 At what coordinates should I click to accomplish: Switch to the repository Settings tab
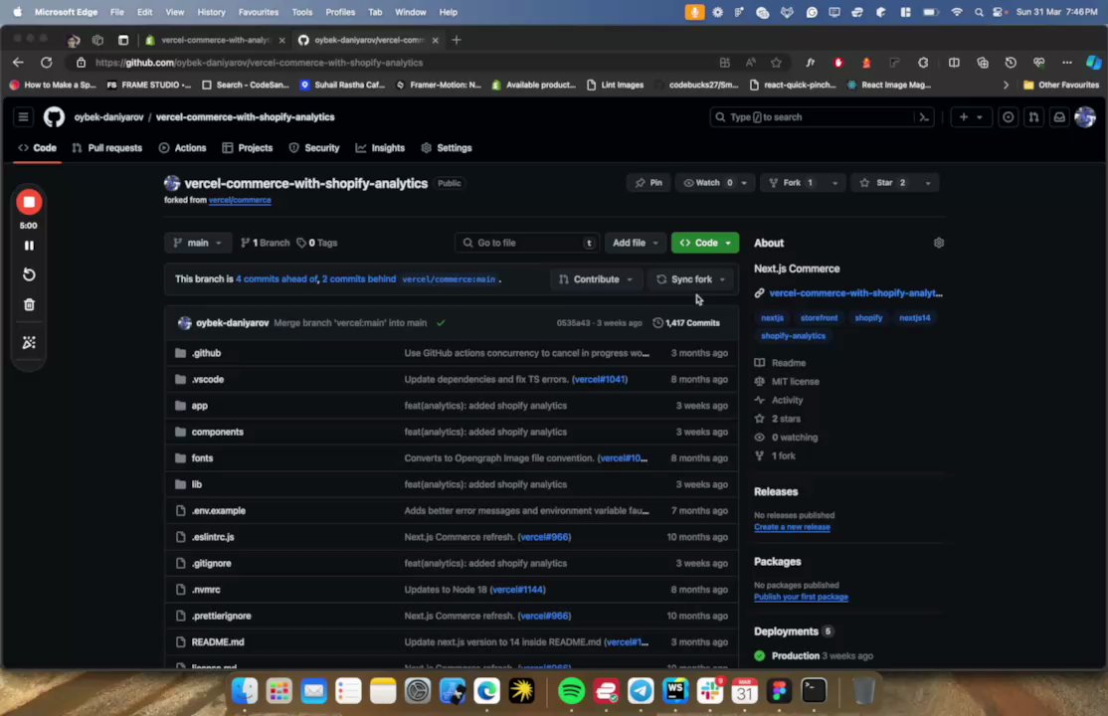[447, 148]
